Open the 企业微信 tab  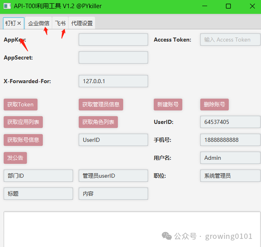click(39, 23)
